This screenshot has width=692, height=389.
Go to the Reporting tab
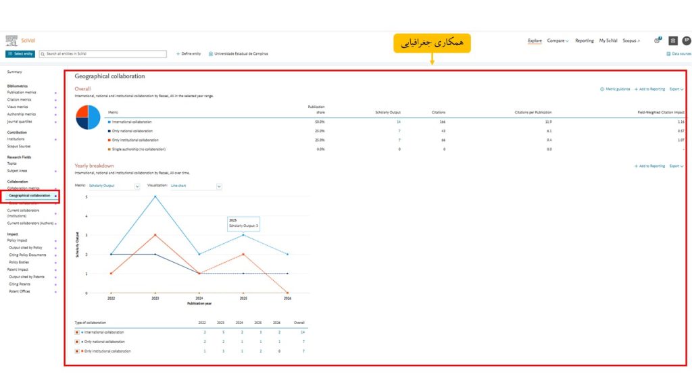(585, 41)
